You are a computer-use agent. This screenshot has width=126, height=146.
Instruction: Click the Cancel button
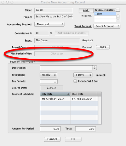(x=52, y=139)
